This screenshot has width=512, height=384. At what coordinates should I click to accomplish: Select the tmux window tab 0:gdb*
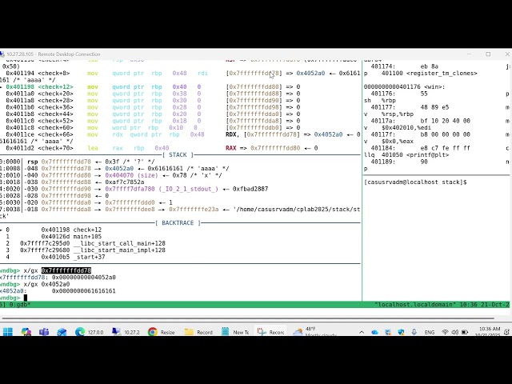click(18, 304)
